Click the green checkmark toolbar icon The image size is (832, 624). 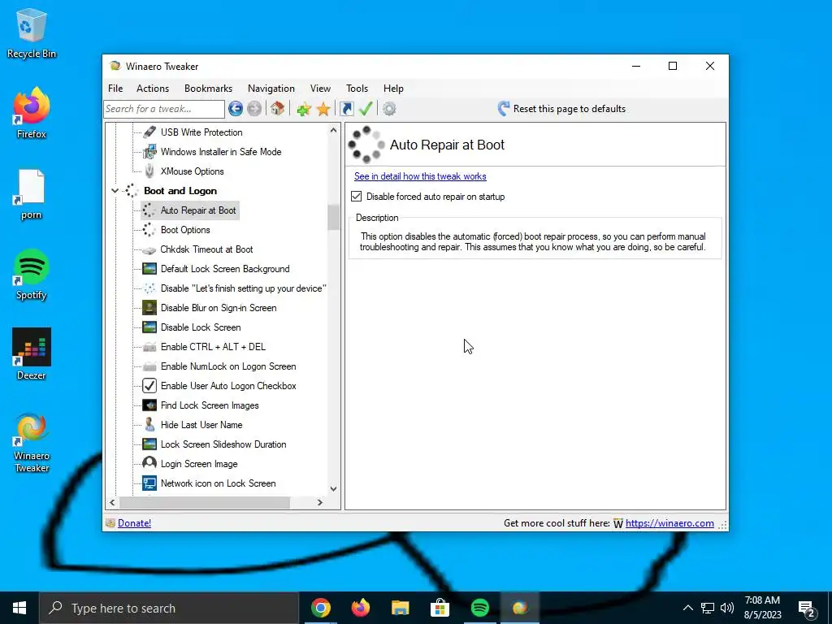366,109
